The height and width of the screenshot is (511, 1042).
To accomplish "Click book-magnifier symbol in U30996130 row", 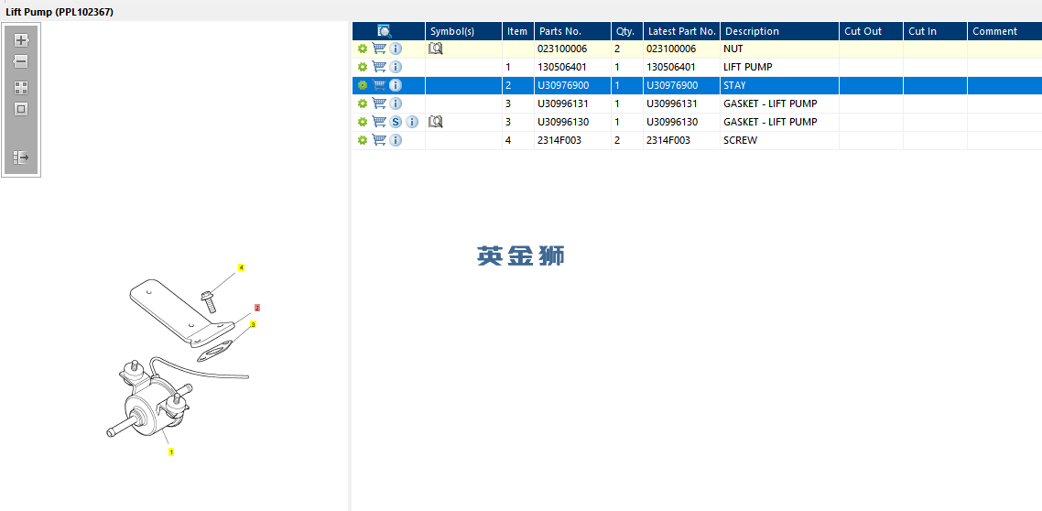I will [x=435, y=122].
